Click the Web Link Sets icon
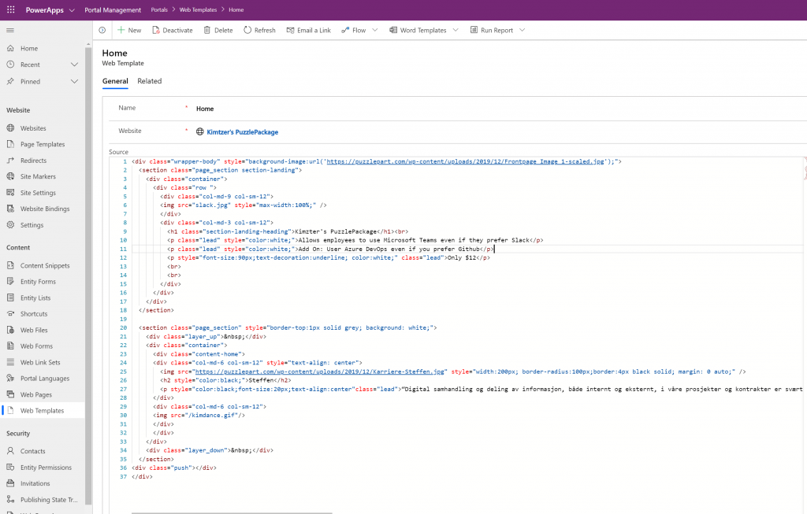Viewport: 807px width, 514px height. point(10,362)
